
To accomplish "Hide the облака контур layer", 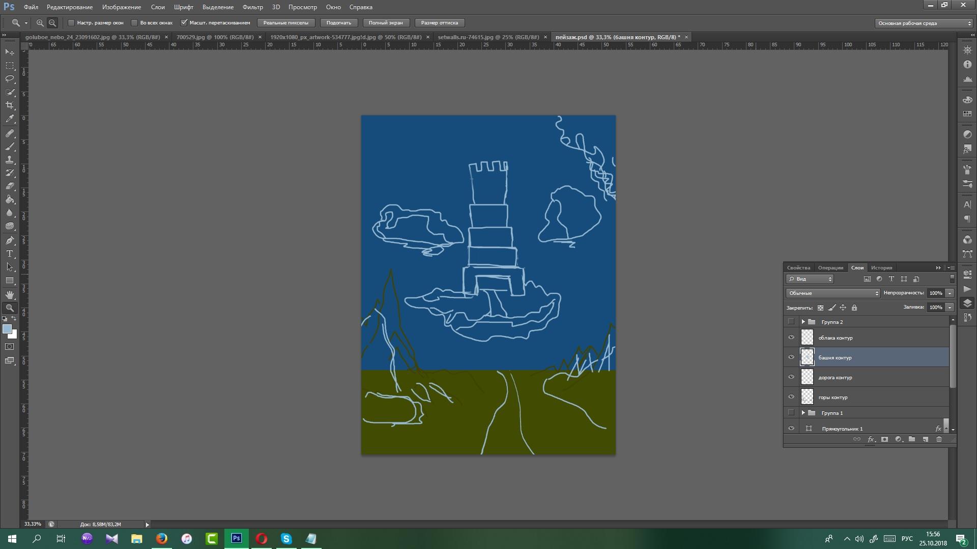I will pos(791,338).
